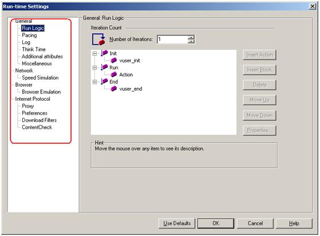Select Think Time in settings tree
This screenshot has width=320, height=236.
(x=34, y=49)
